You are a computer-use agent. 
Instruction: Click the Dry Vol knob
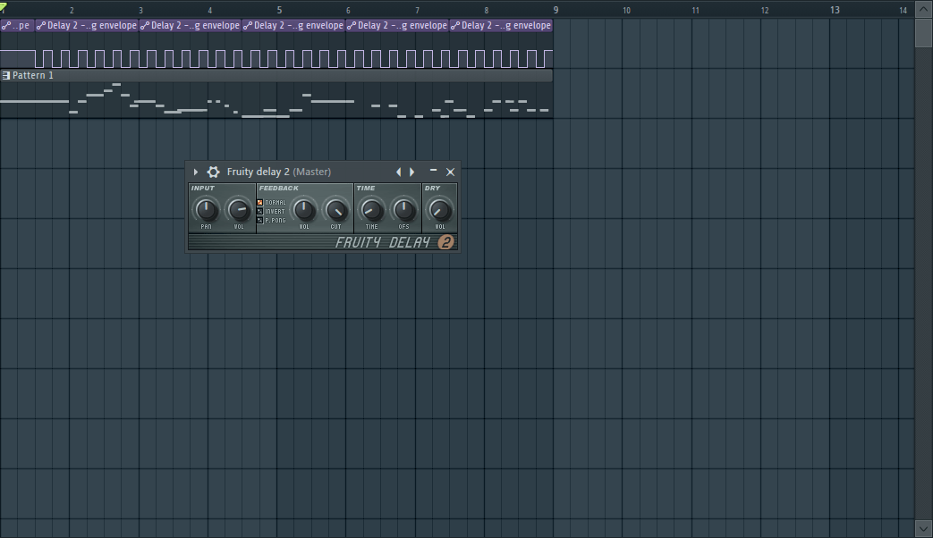pos(439,210)
